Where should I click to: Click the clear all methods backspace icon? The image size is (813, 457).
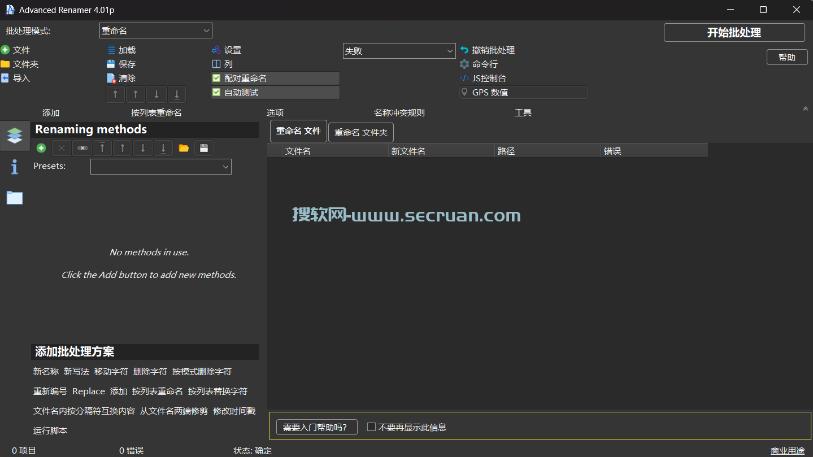pyautogui.click(x=82, y=148)
